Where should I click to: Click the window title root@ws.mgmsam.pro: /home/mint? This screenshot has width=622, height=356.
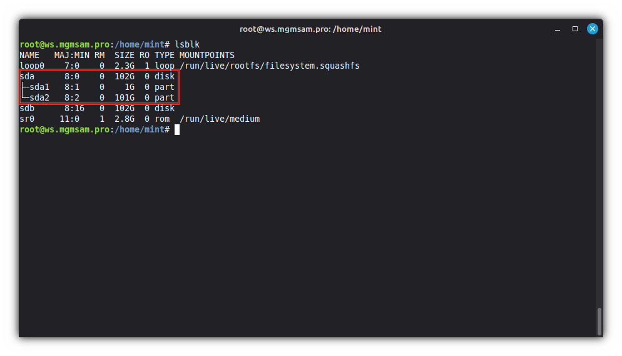(310, 29)
